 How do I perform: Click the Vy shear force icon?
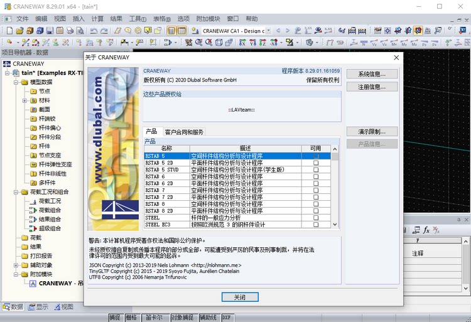click(374, 43)
